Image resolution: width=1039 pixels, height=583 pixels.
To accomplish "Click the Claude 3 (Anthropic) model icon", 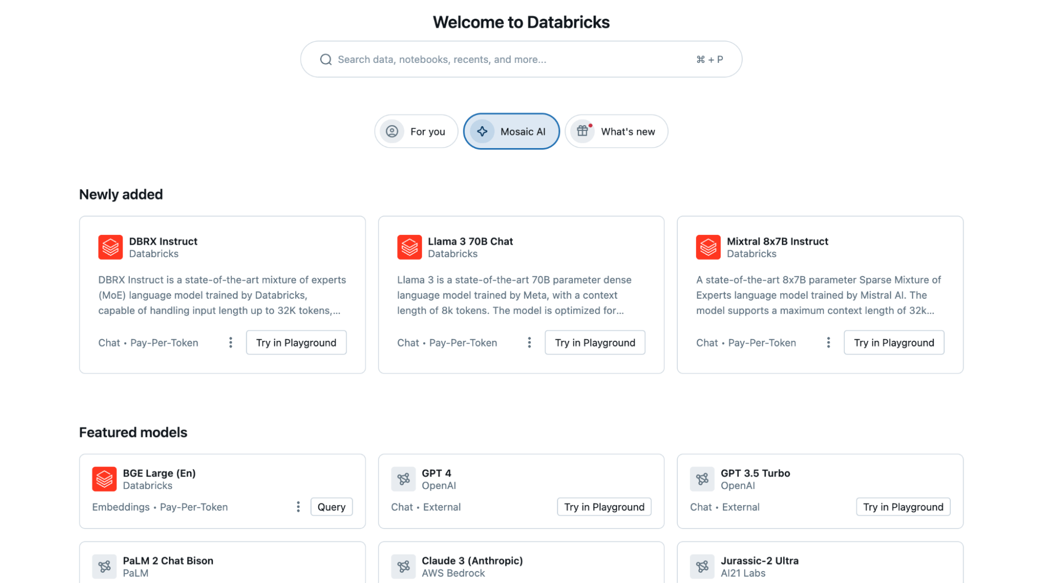I will [x=403, y=566].
